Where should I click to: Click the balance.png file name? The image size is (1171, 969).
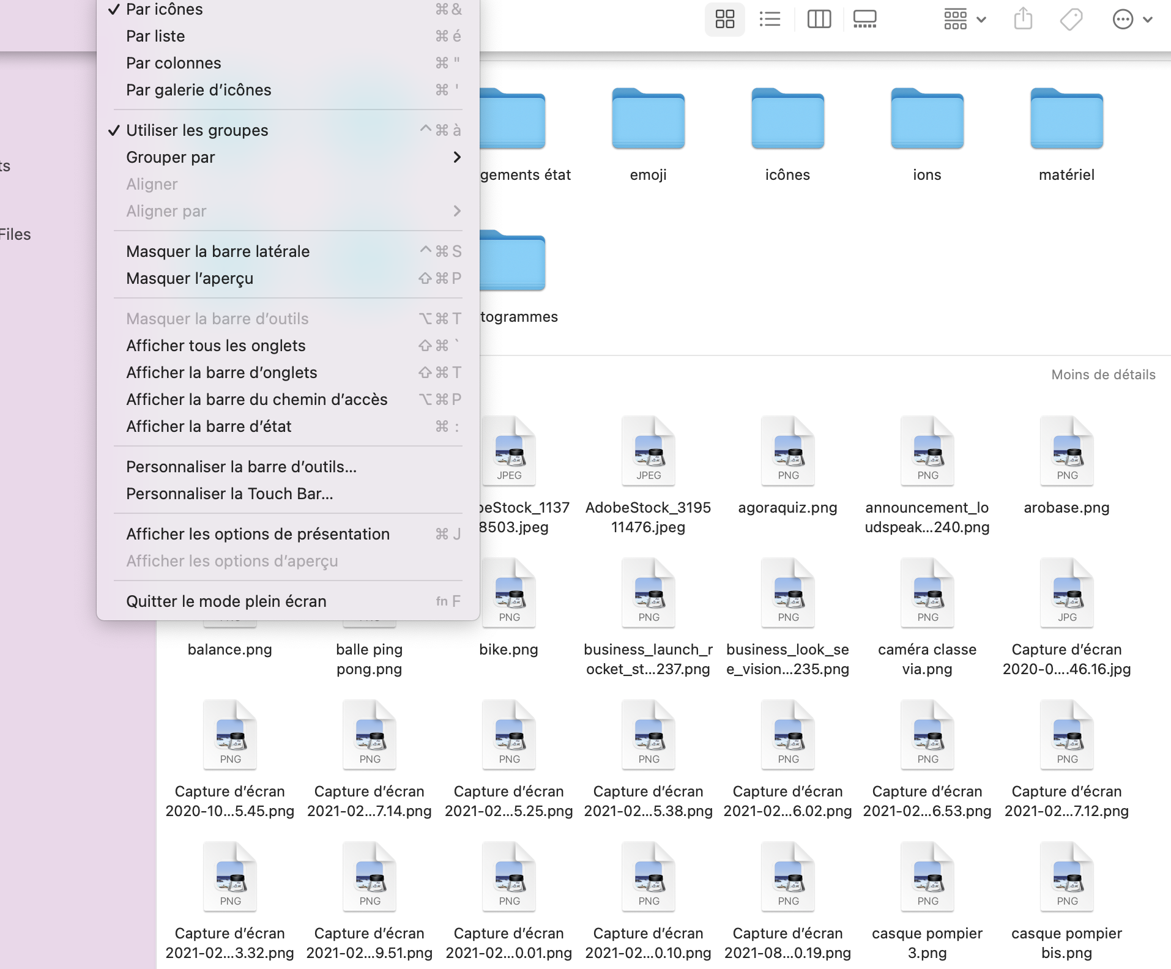(230, 650)
